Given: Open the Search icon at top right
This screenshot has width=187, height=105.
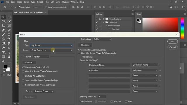Looking at the screenshot, I should click(x=171, y=7).
